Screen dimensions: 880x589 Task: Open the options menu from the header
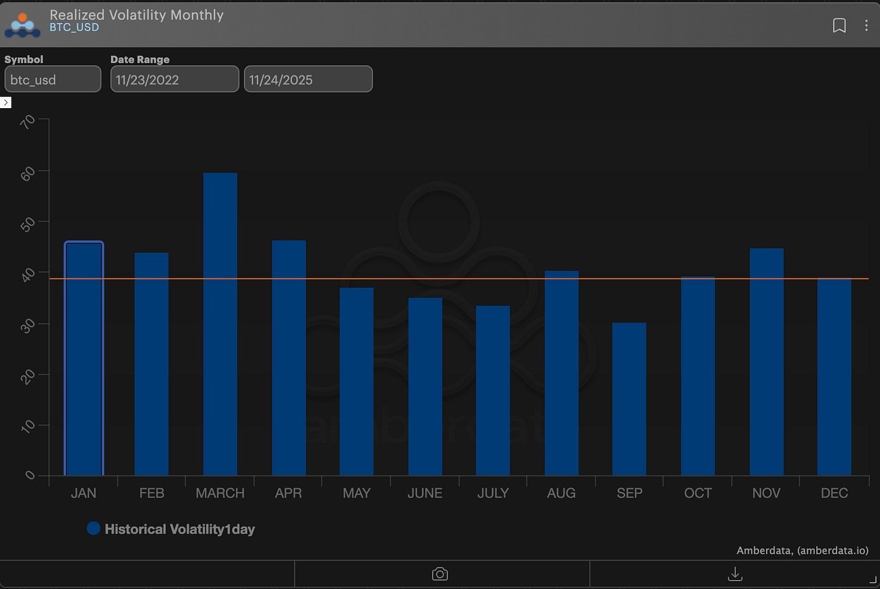pos(867,25)
